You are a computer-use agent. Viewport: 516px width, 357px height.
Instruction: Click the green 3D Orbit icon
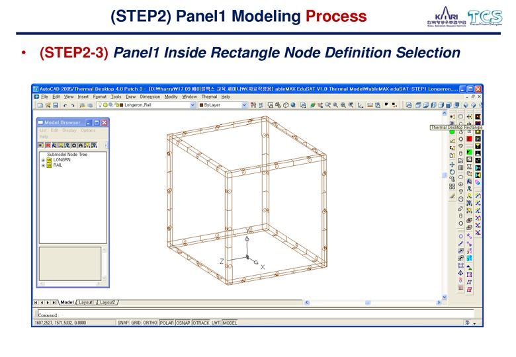pos(312,105)
